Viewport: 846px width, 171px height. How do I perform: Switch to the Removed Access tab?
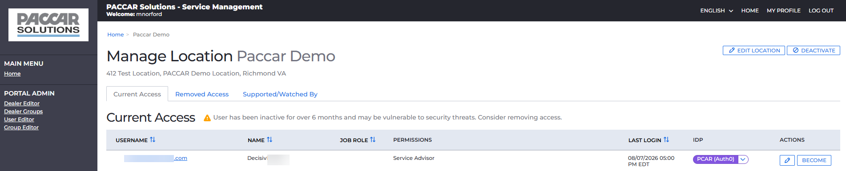tap(202, 94)
